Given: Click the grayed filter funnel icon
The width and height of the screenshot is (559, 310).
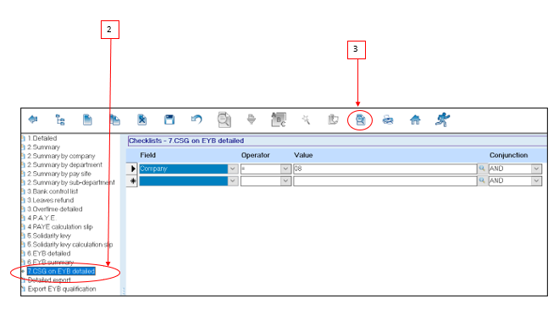Looking at the screenshot, I should coord(252,119).
